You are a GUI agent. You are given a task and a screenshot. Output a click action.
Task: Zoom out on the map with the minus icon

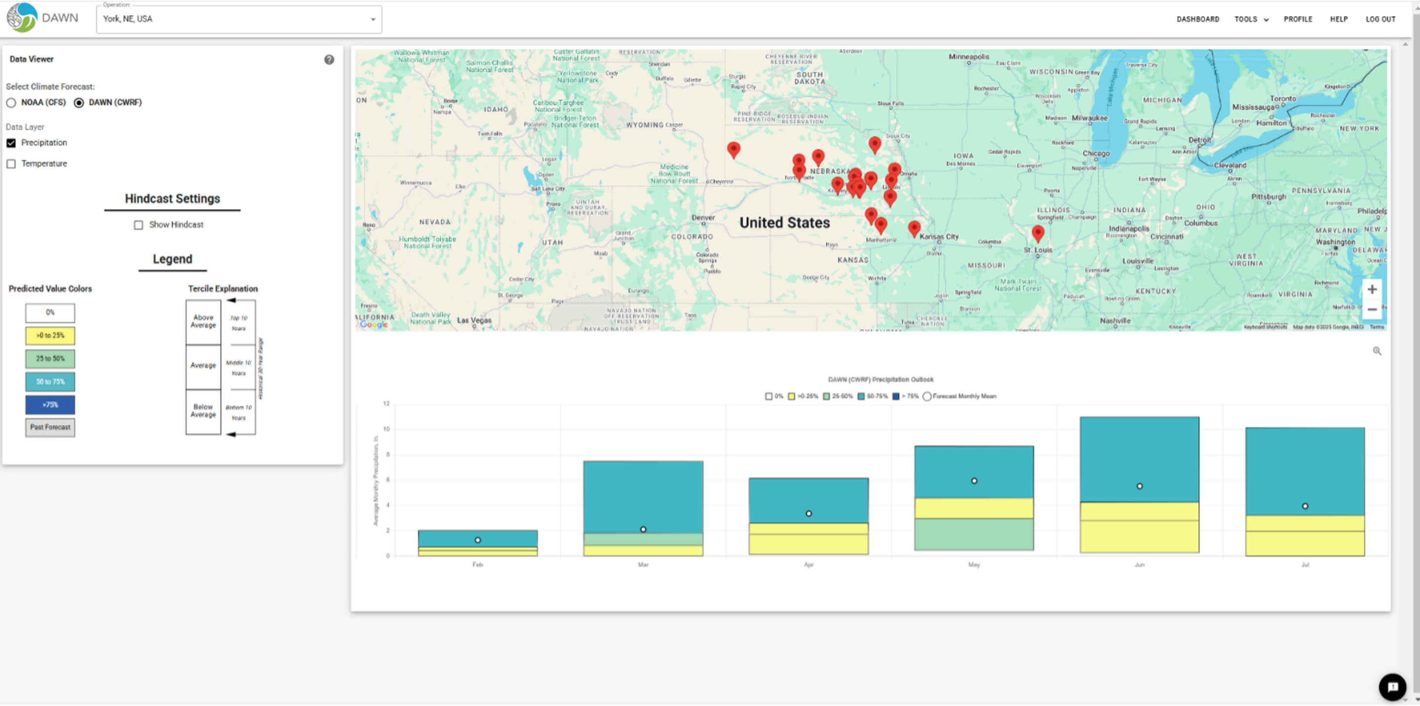tap(1372, 309)
